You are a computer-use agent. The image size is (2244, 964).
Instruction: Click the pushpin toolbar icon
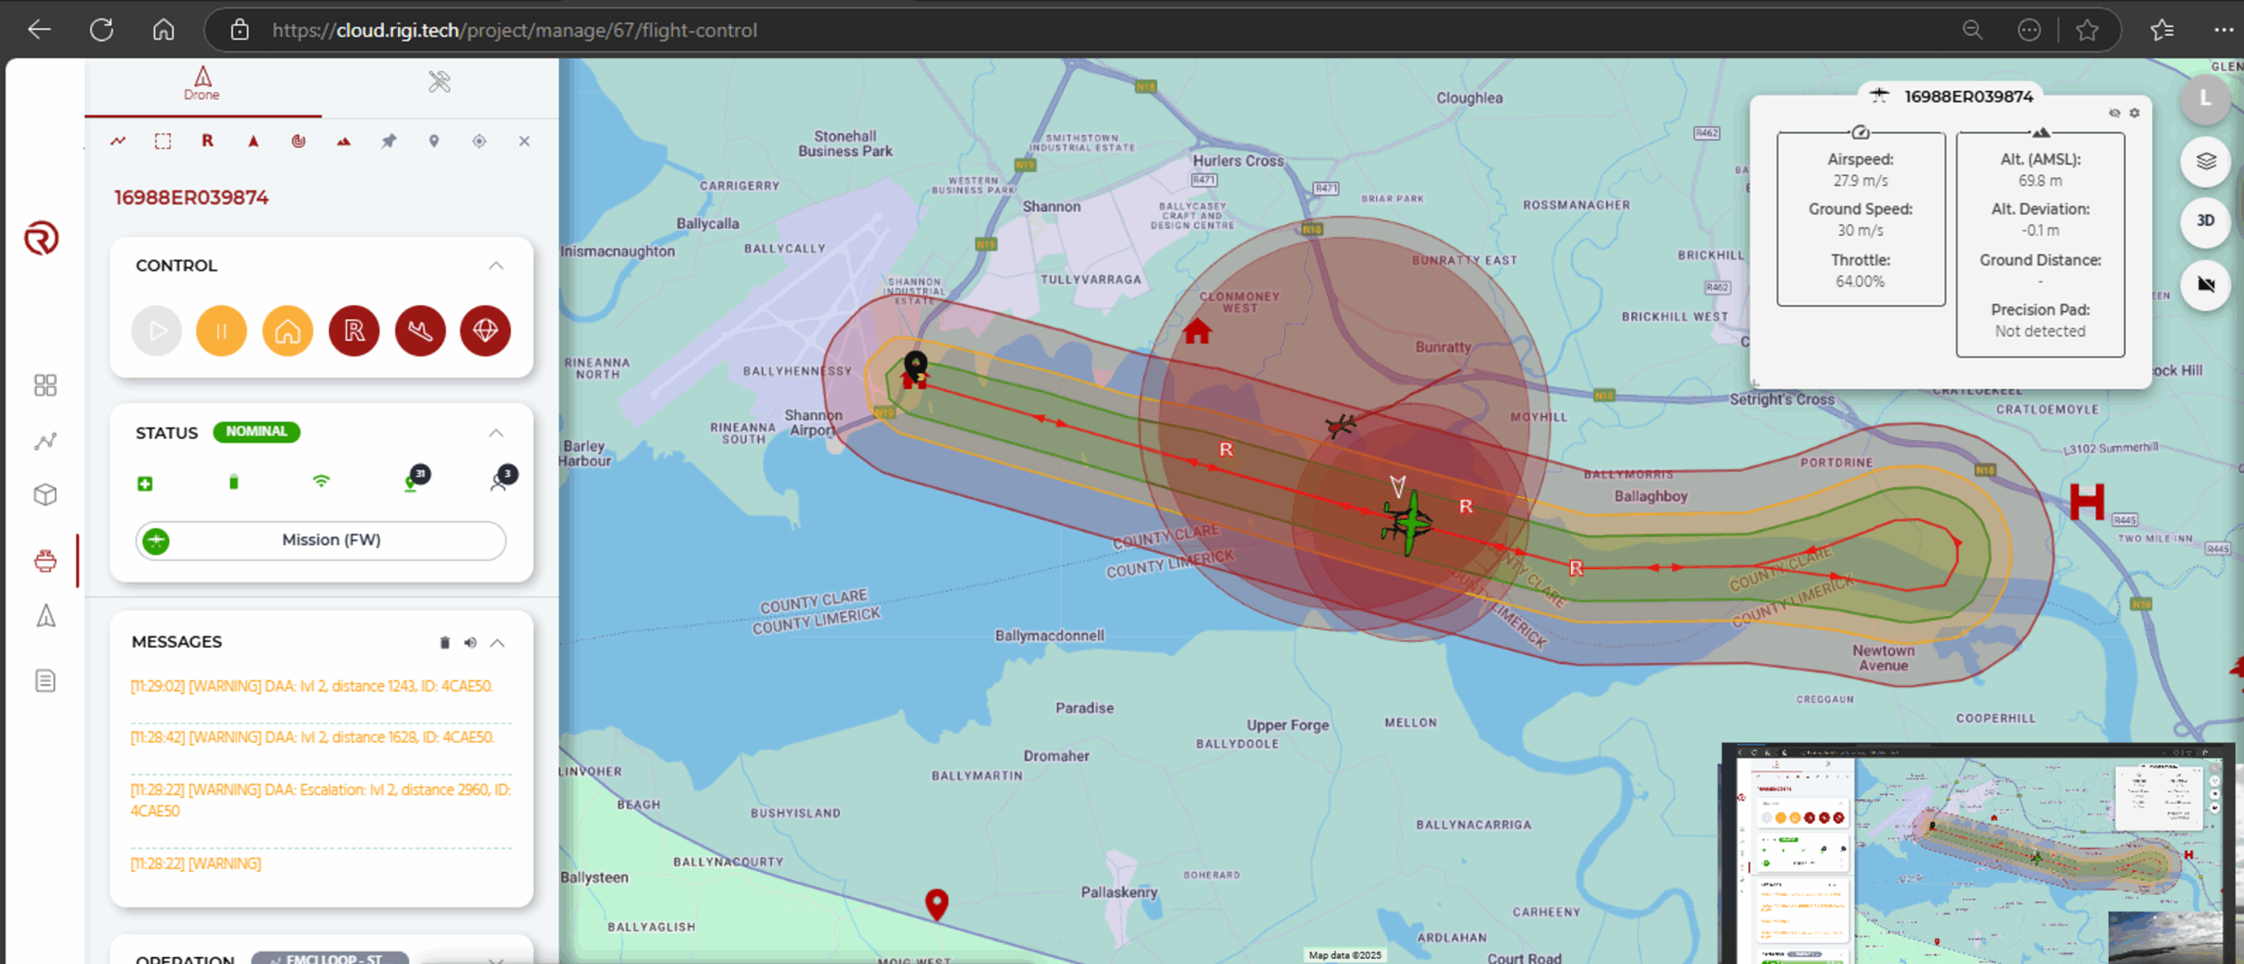click(x=388, y=141)
